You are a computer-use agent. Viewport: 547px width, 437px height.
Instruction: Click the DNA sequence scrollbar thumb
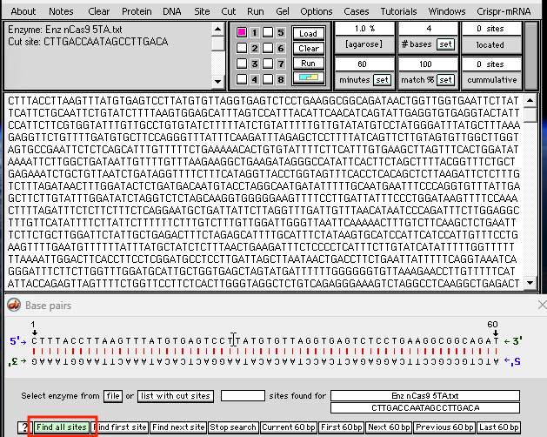[530, 115]
